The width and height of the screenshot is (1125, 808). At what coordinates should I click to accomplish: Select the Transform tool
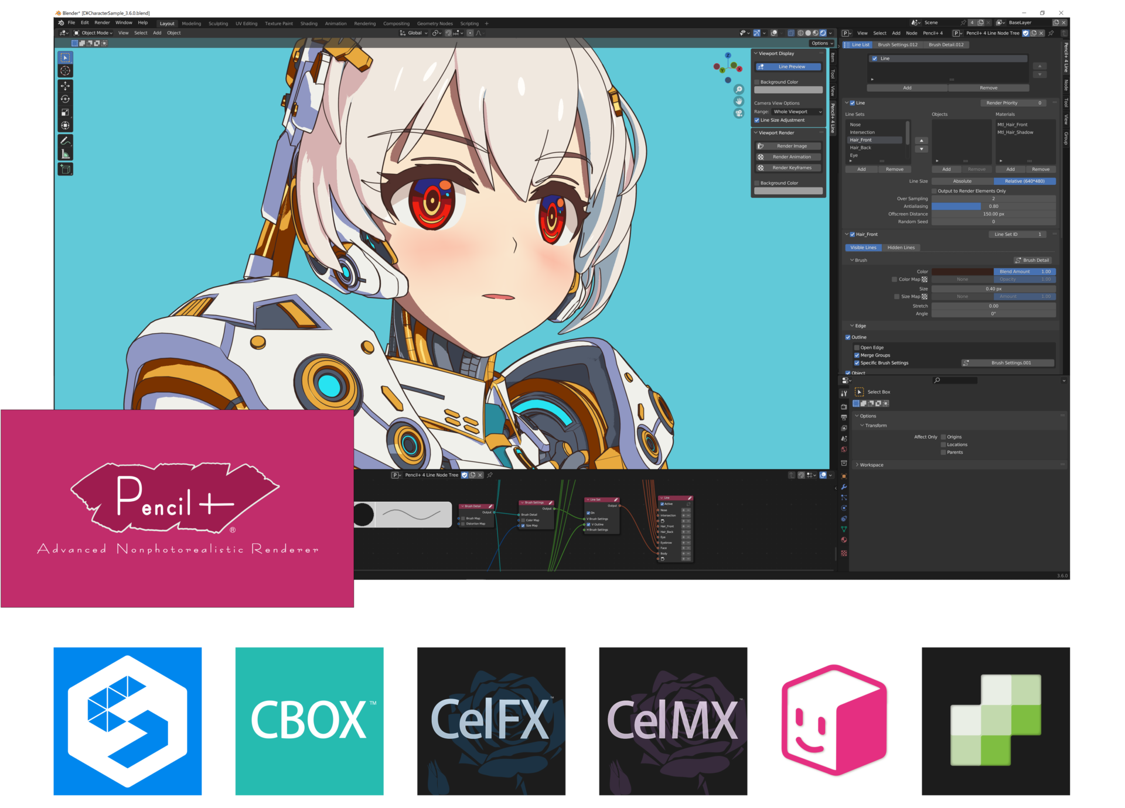65,125
